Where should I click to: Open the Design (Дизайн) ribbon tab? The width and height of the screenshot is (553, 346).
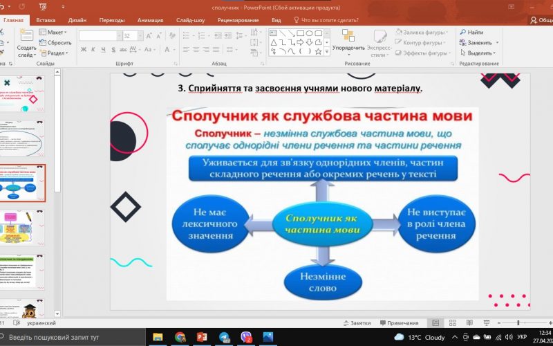(77, 20)
